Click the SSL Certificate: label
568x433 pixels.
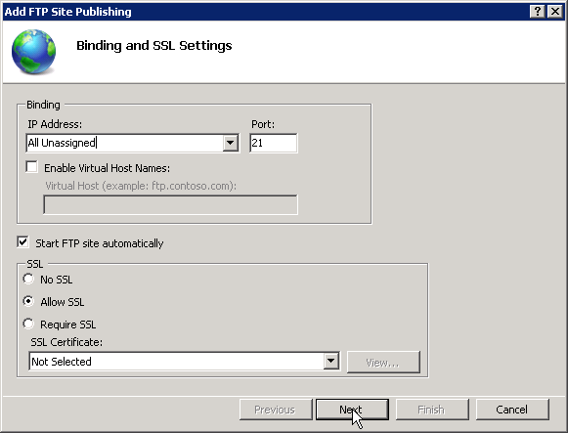click(x=66, y=342)
